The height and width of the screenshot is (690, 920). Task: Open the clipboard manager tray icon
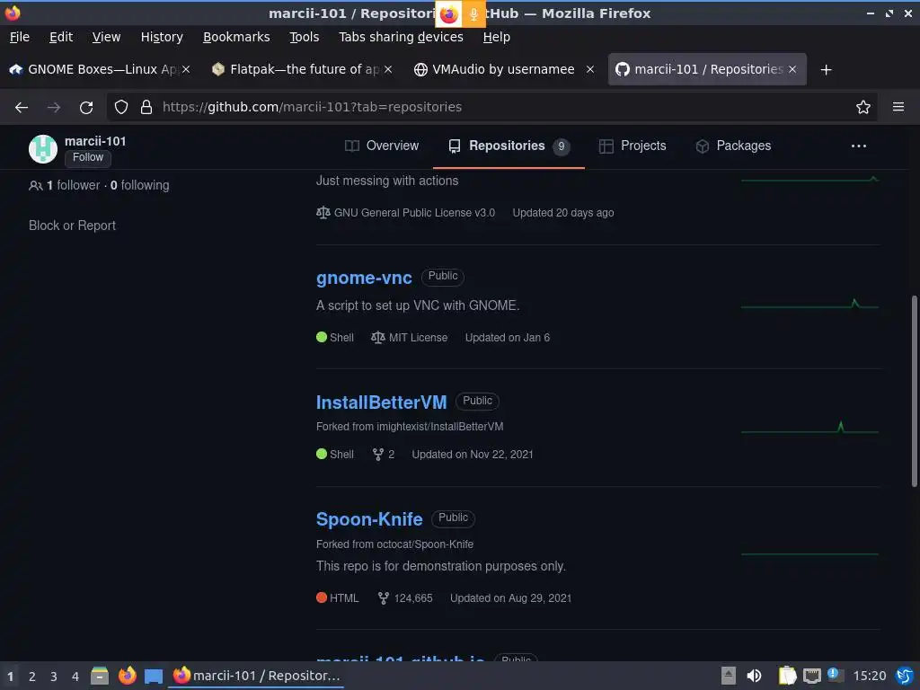[787, 676]
